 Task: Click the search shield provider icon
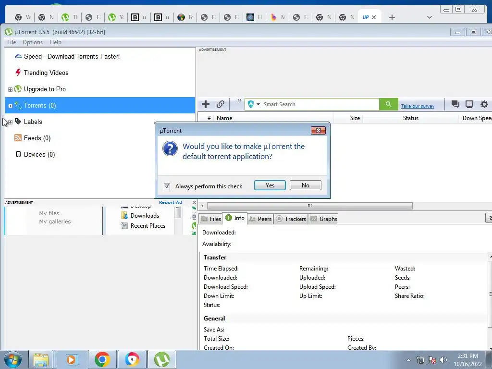pyautogui.click(x=251, y=104)
